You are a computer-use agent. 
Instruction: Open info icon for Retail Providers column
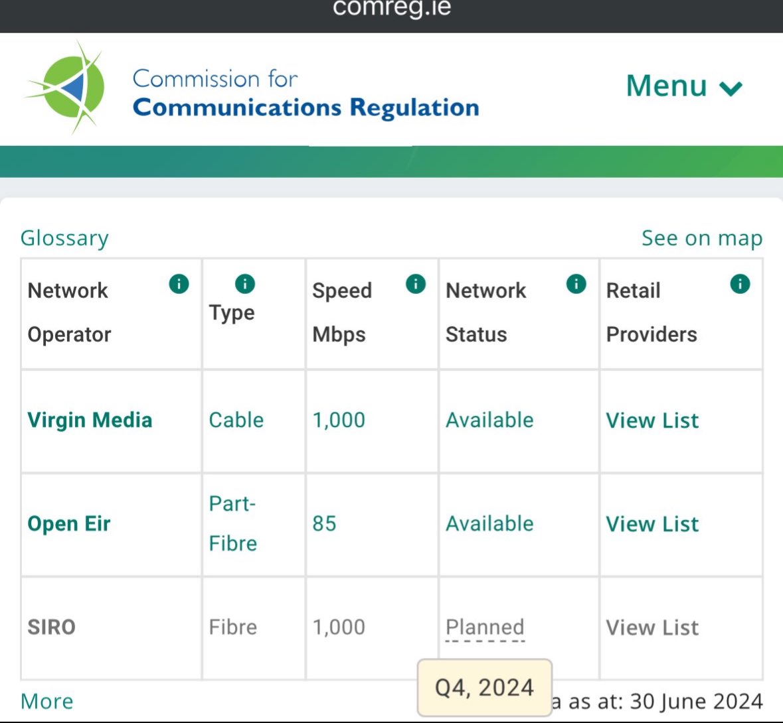tap(740, 284)
